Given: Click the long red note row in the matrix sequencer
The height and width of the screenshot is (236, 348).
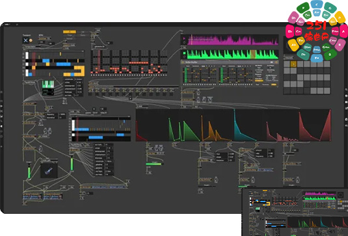Looking at the screenshot, I should pos(139,63).
